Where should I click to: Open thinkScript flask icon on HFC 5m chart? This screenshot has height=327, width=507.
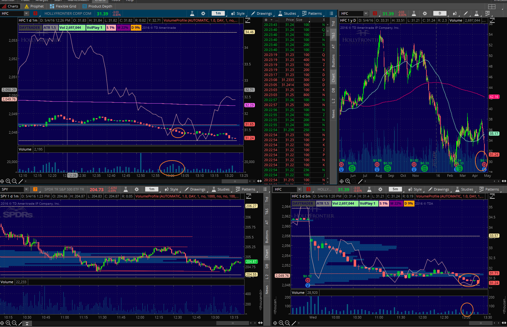[369, 189]
